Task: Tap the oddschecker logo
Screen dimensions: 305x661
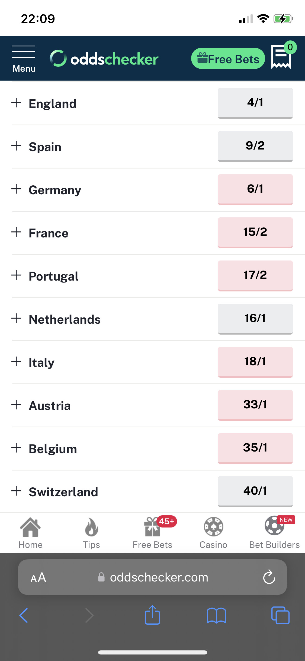Action: coord(104,59)
